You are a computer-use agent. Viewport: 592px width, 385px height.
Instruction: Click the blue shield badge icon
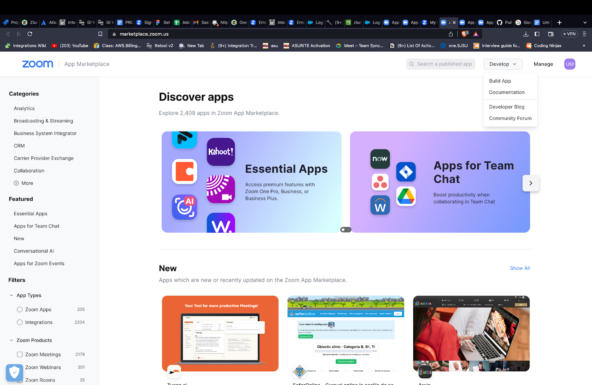tap(14, 373)
